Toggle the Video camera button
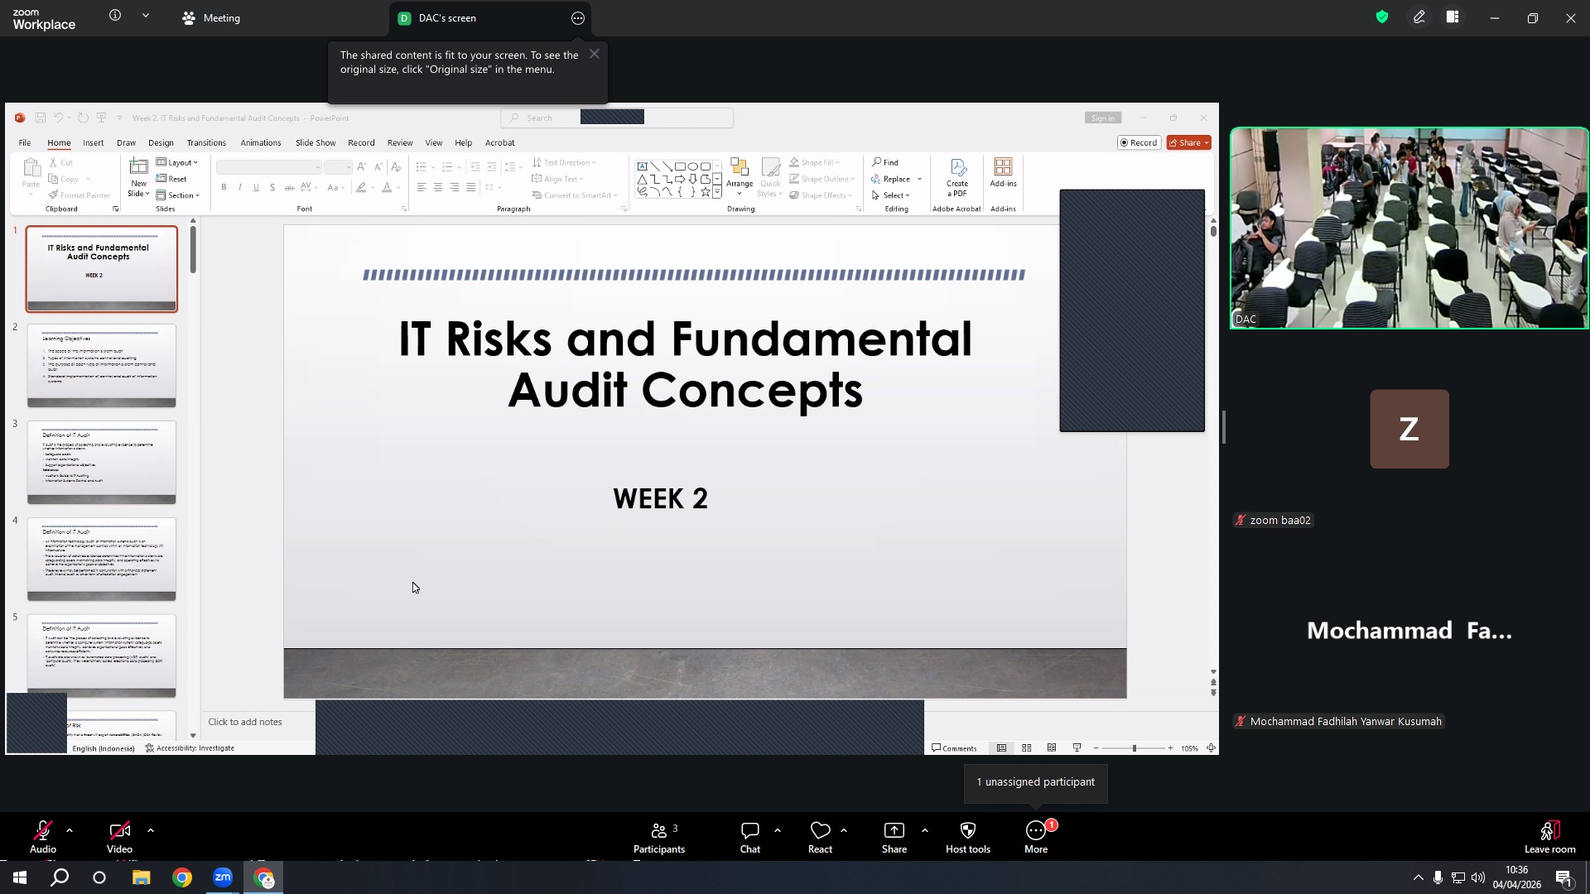 tap(119, 837)
